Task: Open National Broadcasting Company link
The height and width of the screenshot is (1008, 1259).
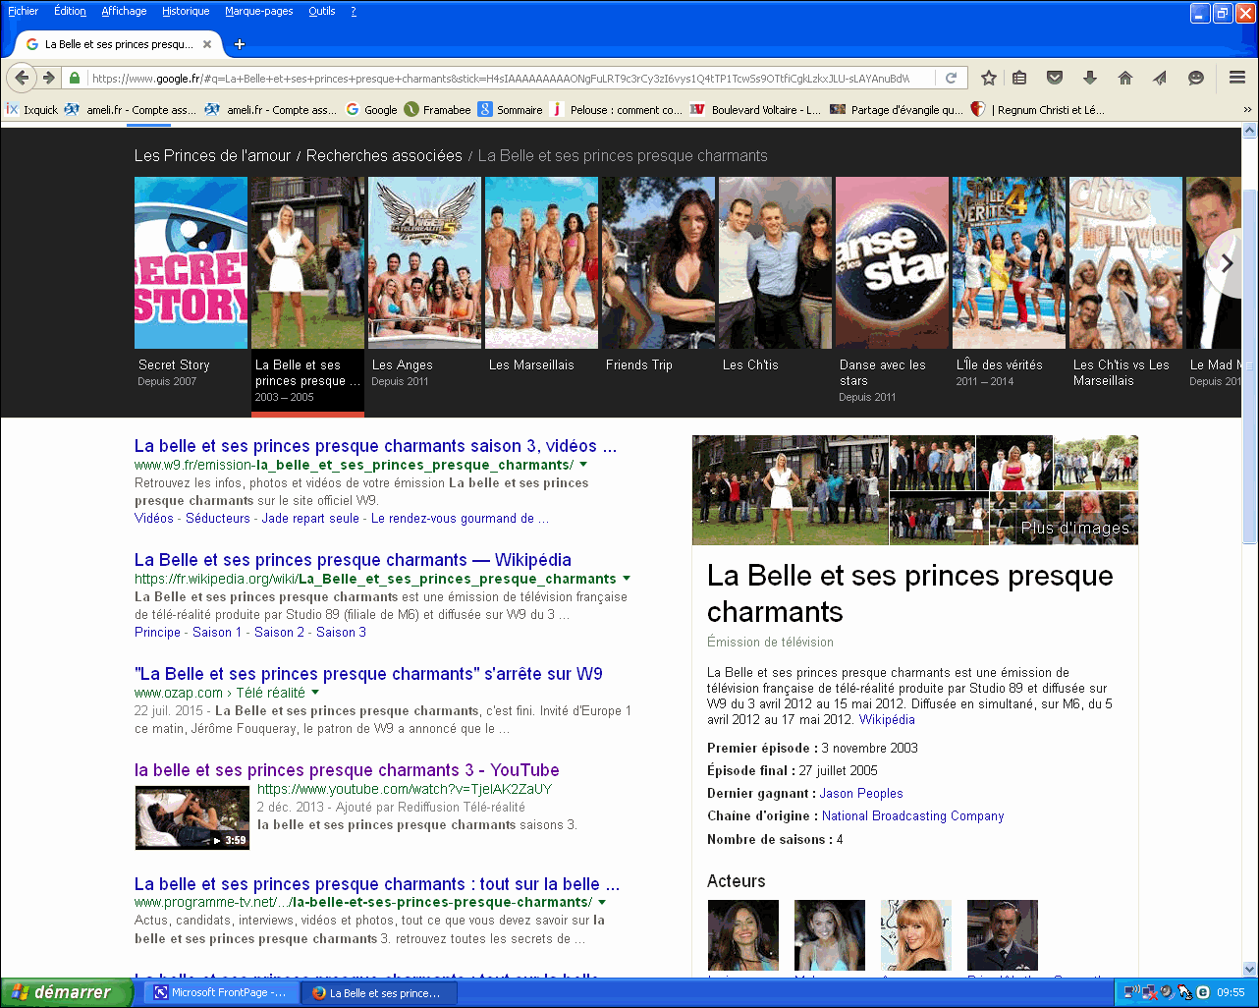Action: (912, 815)
